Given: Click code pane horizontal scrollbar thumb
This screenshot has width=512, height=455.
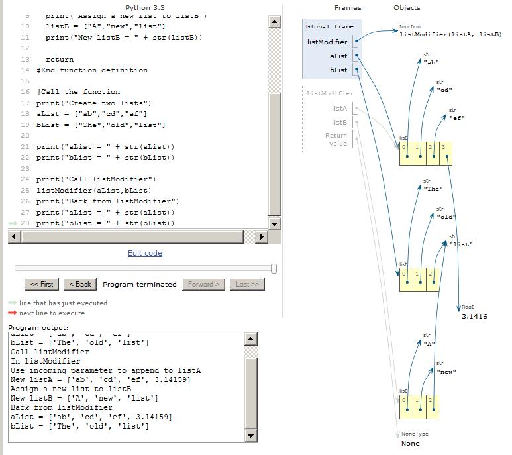Looking at the screenshot, I should point(132,236).
